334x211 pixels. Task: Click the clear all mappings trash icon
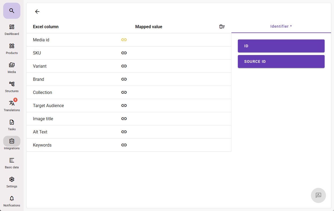click(x=222, y=27)
